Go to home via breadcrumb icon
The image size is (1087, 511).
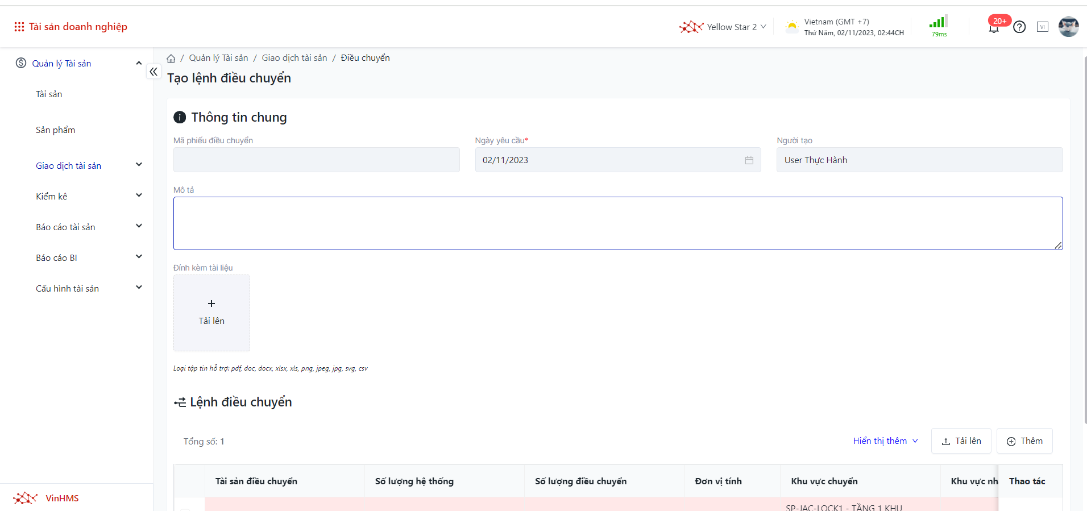pyautogui.click(x=171, y=59)
